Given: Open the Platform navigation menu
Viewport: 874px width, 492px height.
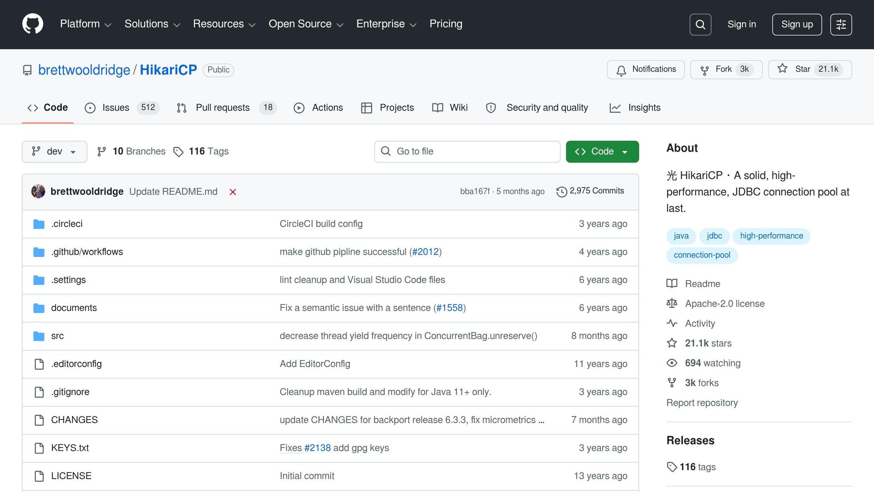Looking at the screenshot, I should tap(85, 24).
